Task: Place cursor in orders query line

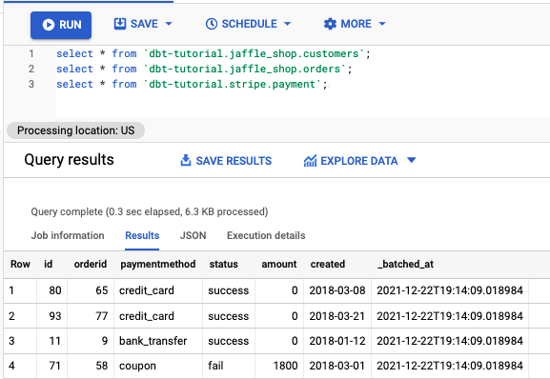Action: [204, 69]
